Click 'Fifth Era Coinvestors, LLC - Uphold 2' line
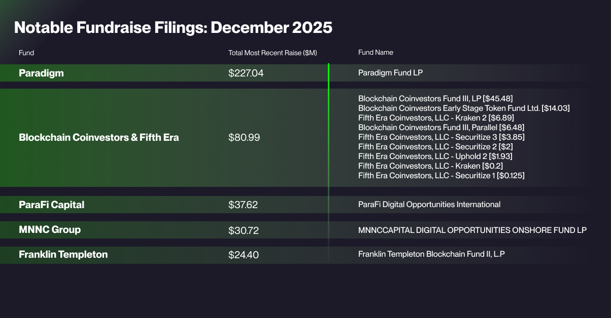 click(x=435, y=156)
